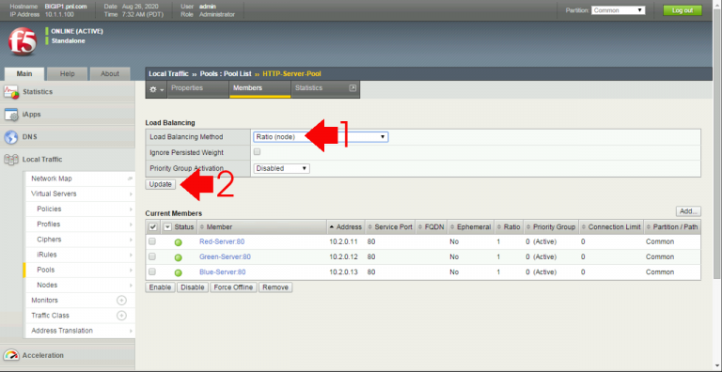Click the F5 logo icon

(22, 41)
